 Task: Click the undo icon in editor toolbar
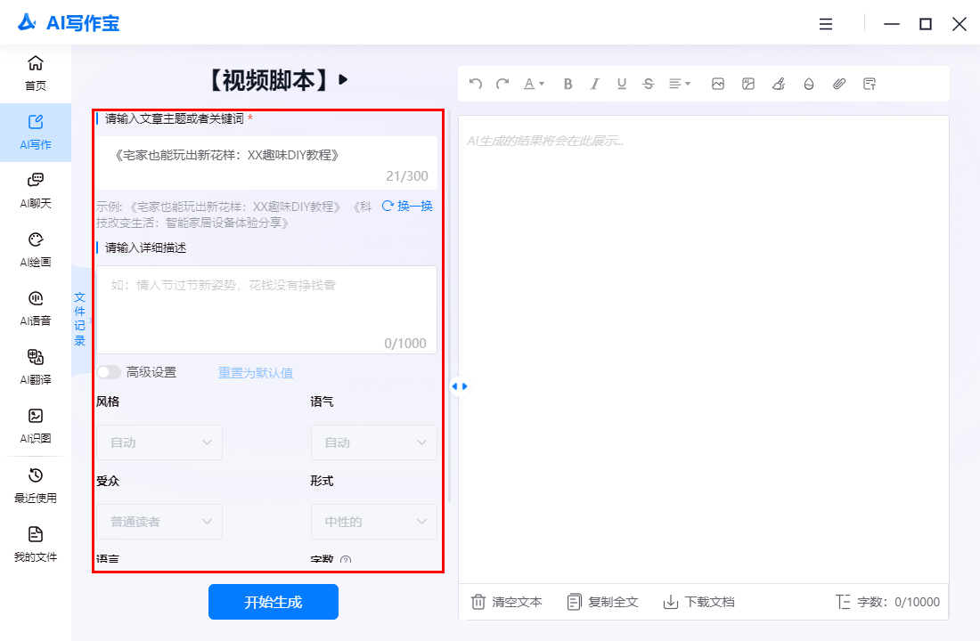[476, 84]
